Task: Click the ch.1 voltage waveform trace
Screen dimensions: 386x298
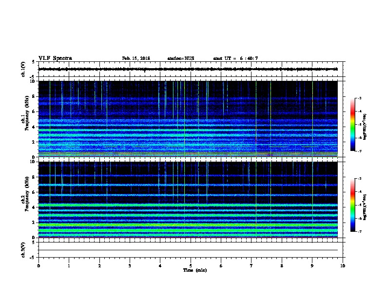Action: coord(188,69)
